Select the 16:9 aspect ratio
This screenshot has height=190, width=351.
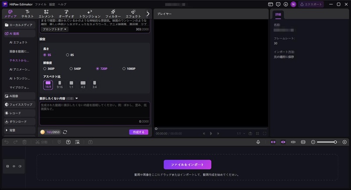click(48, 85)
